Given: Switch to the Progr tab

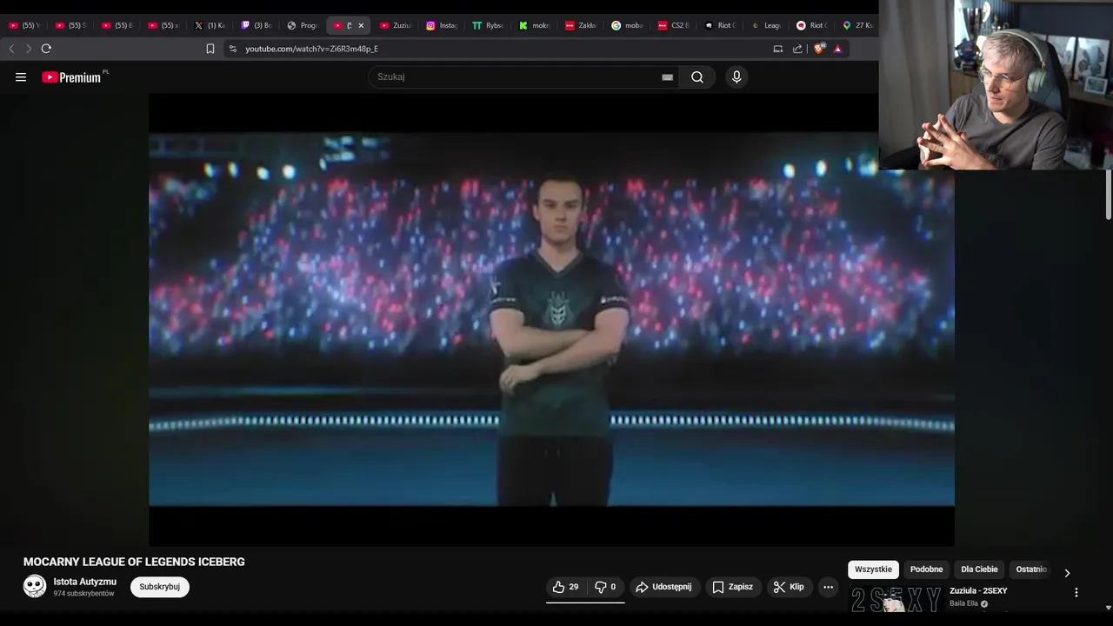Looking at the screenshot, I should pos(303,25).
